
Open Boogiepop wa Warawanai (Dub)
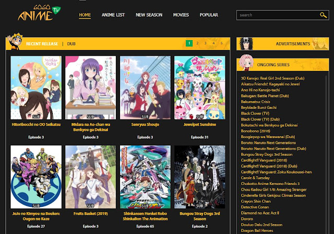268,137
